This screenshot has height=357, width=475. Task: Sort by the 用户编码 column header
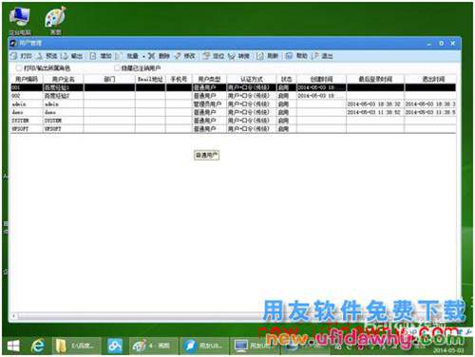pos(27,79)
